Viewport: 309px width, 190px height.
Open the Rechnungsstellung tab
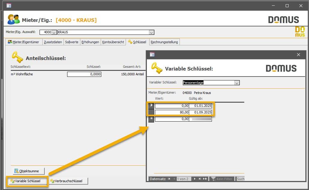tap(164, 42)
